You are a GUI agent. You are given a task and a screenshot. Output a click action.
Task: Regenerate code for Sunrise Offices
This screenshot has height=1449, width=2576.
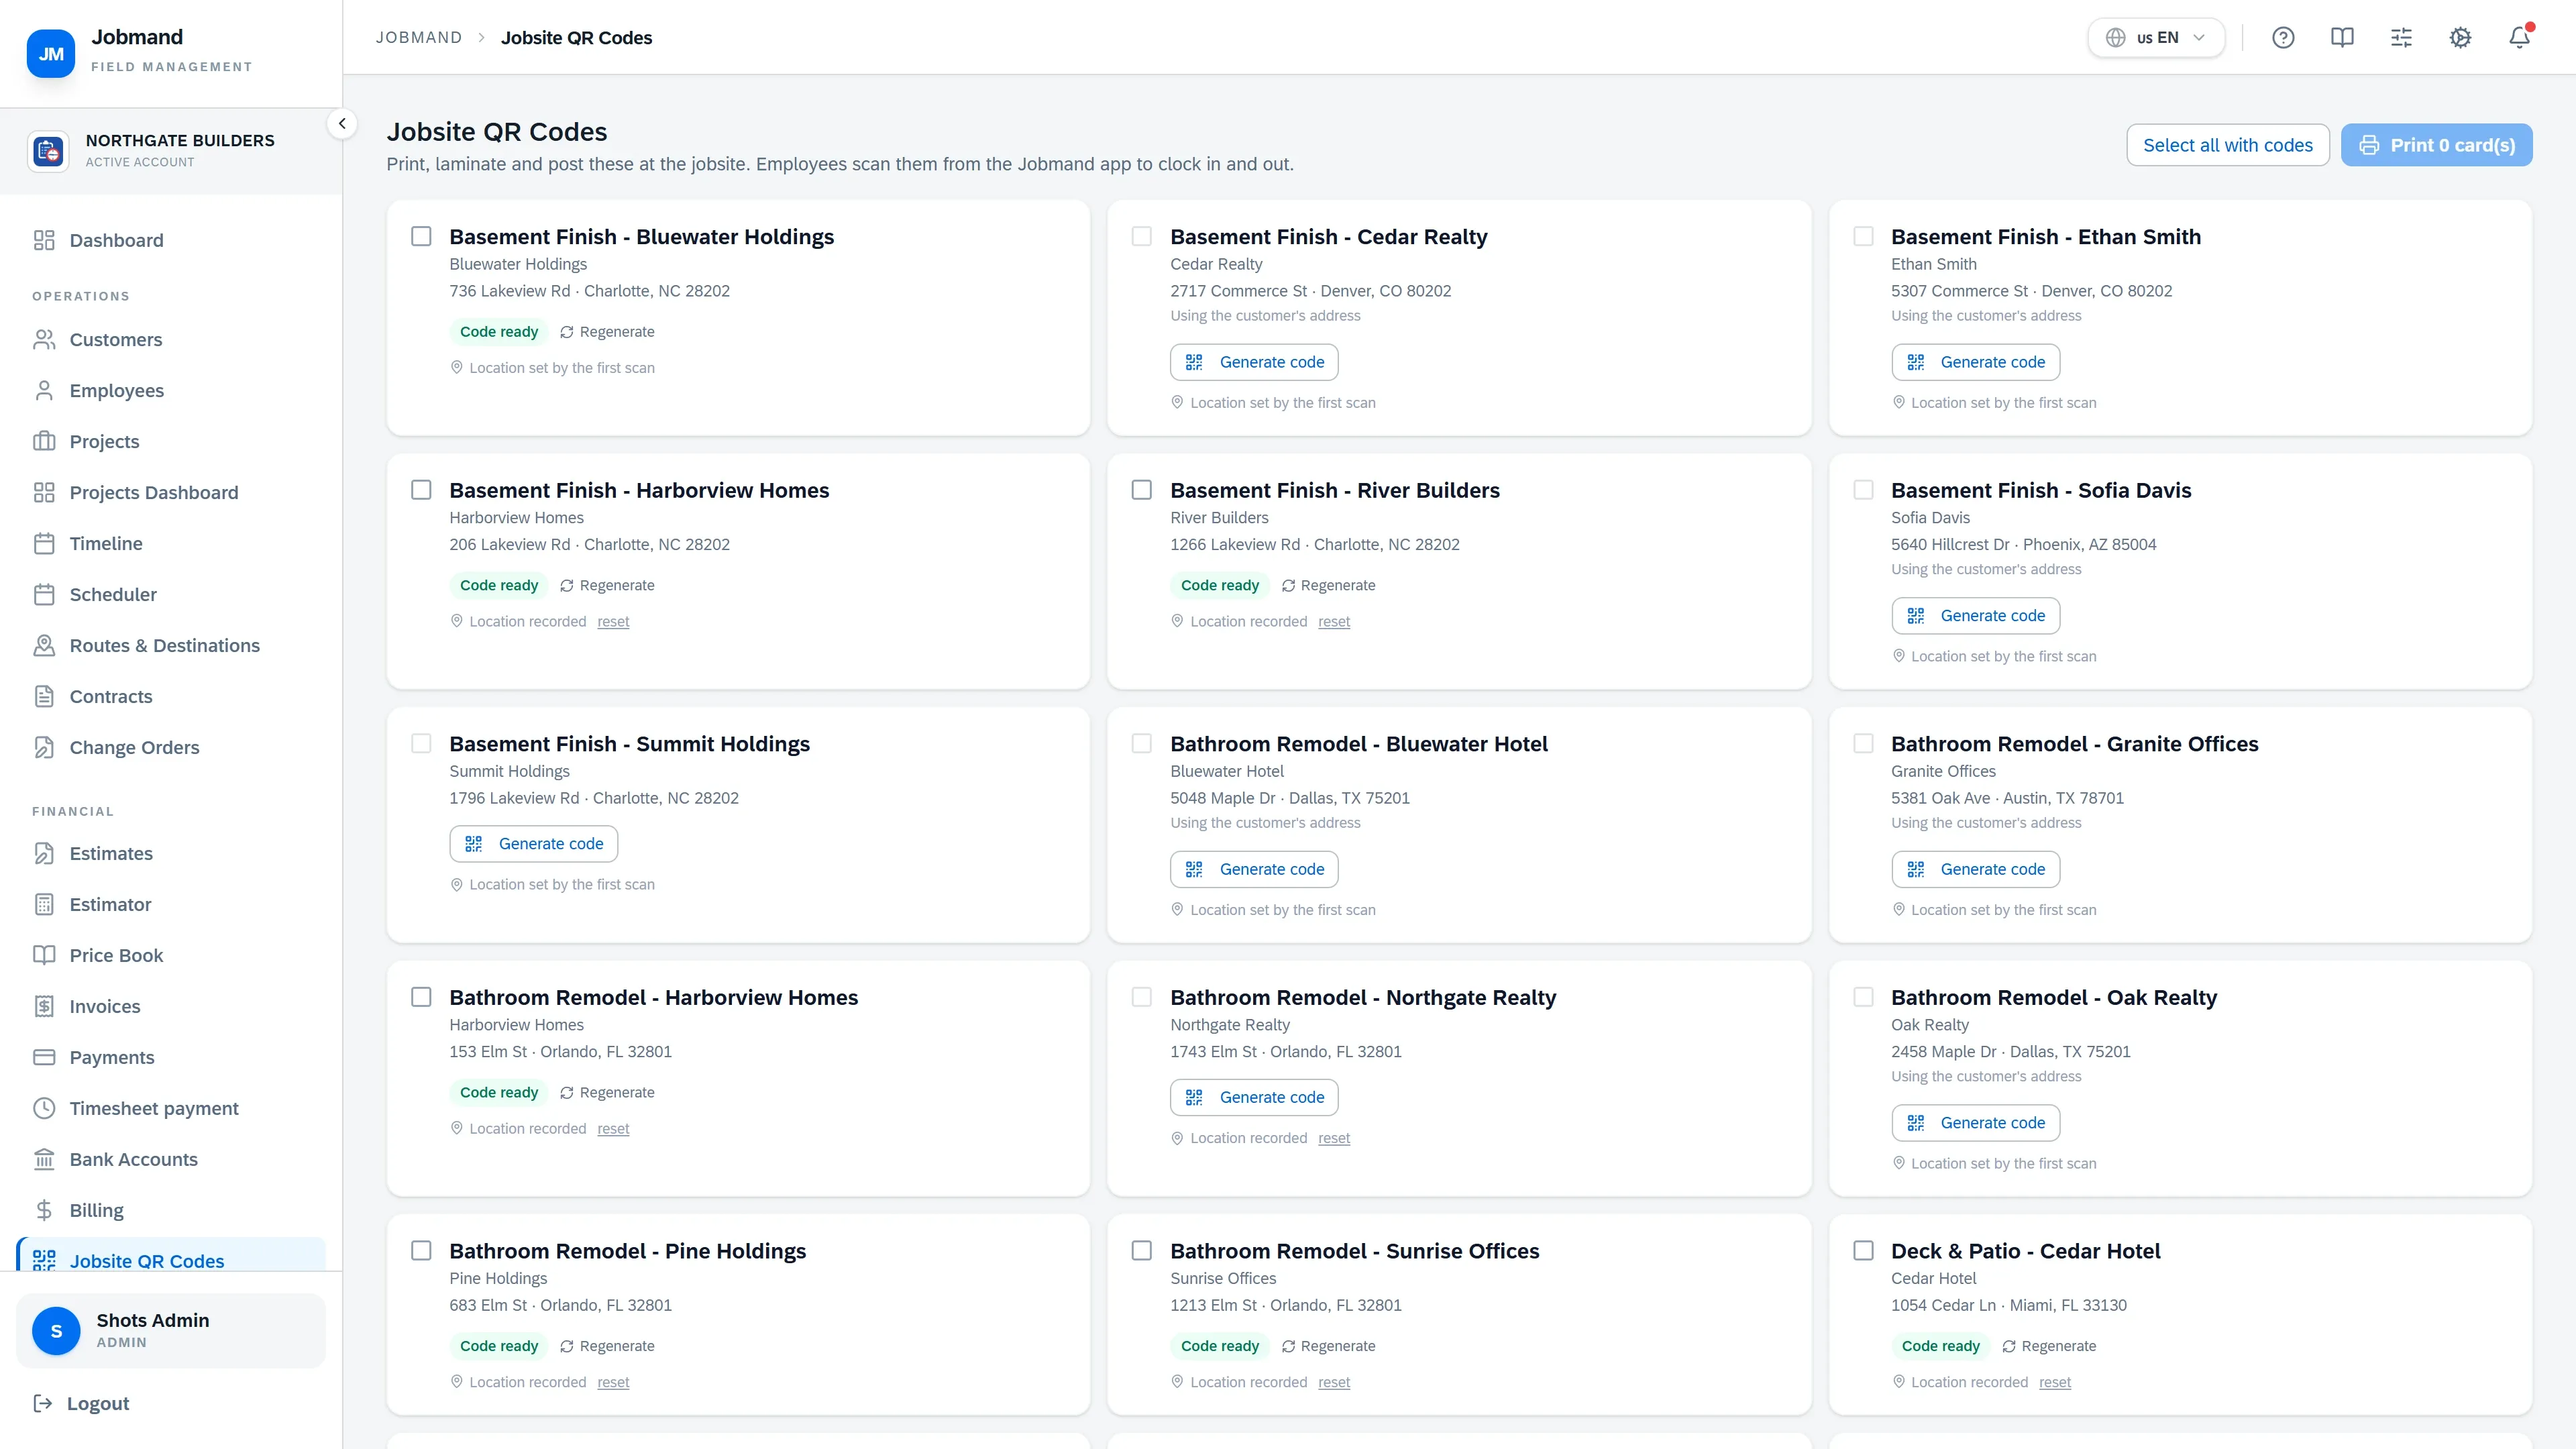pos(1328,1346)
